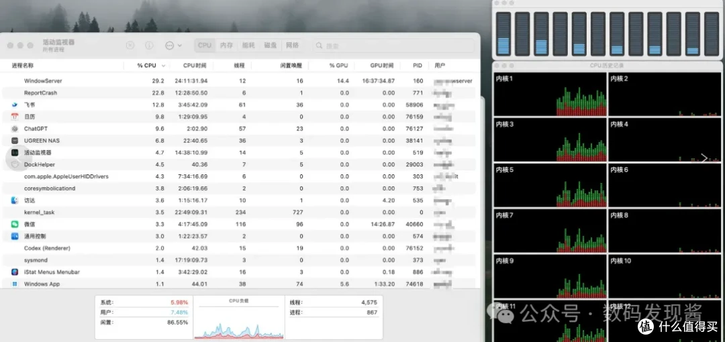Viewport: 725px width, 342px height.
Task: Select the kernel_task process row
Action: (239, 212)
